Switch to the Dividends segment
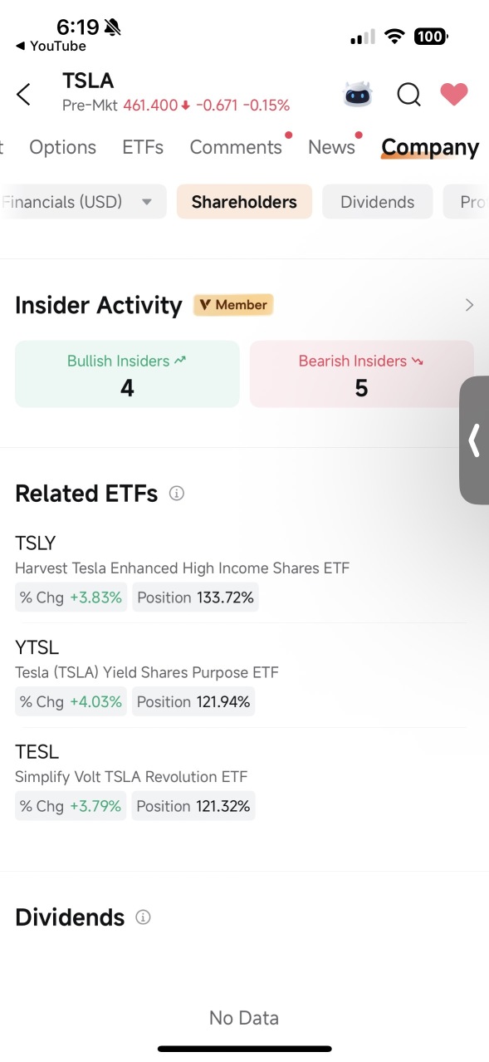The height and width of the screenshot is (1062, 489). tap(377, 201)
